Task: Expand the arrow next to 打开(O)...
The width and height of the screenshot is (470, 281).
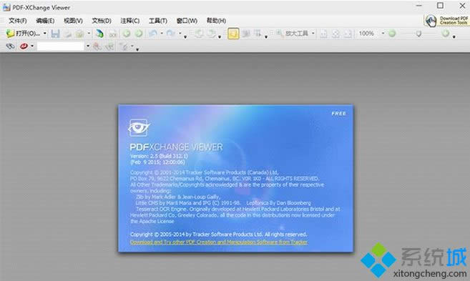Action: coord(45,34)
